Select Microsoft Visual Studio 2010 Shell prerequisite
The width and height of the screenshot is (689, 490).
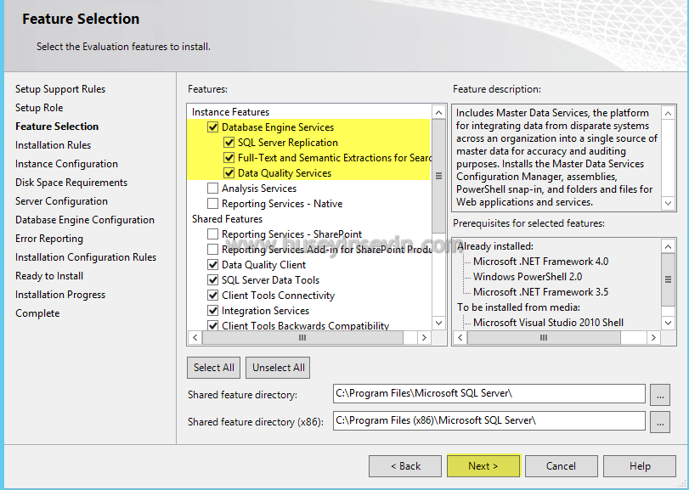[x=548, y=323]
